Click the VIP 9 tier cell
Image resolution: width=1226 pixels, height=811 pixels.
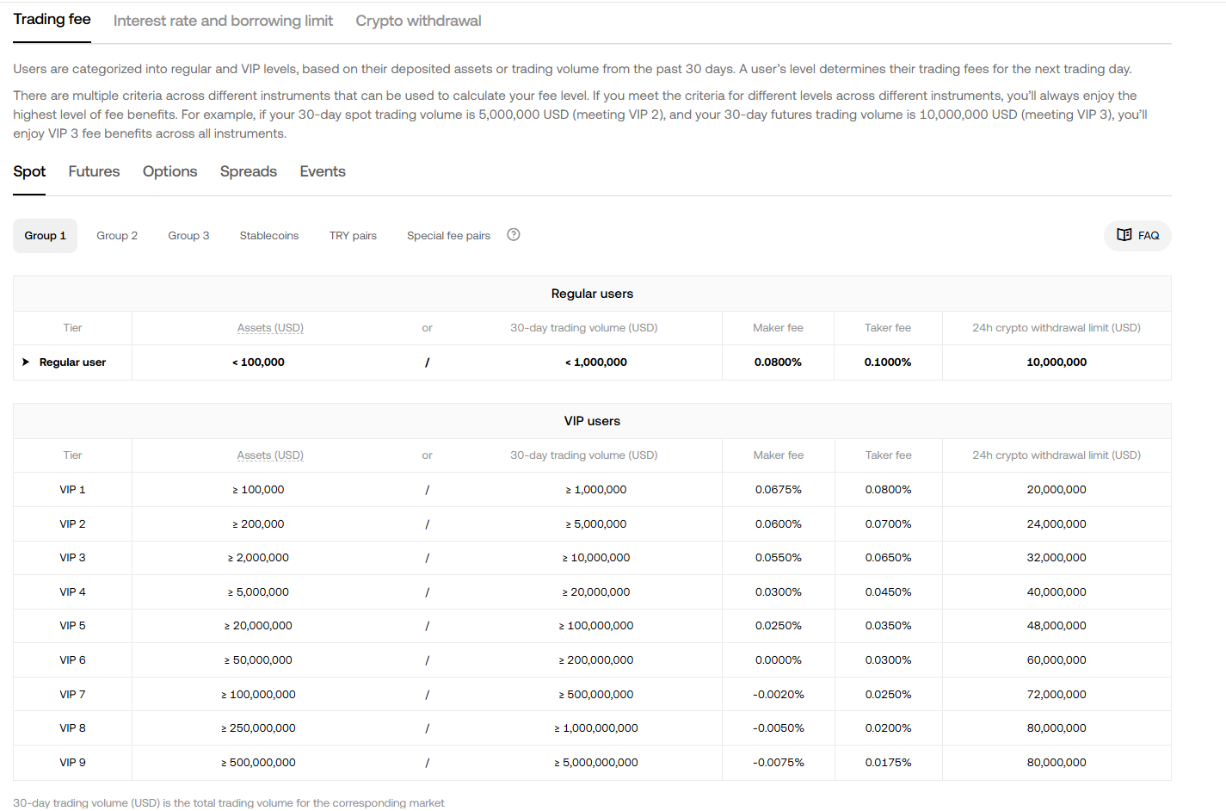click(x=72, y=763)
